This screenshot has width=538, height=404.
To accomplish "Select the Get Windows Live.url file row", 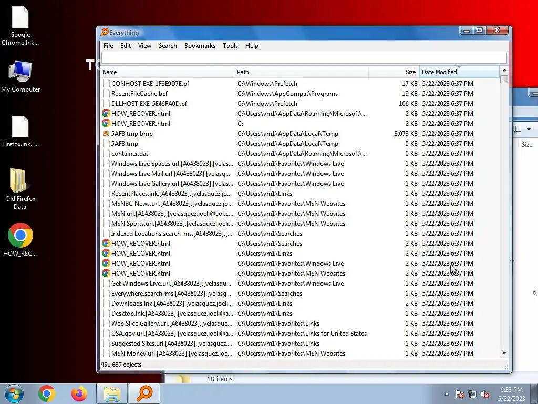I will pyautogui.click(x=300, y=284).
